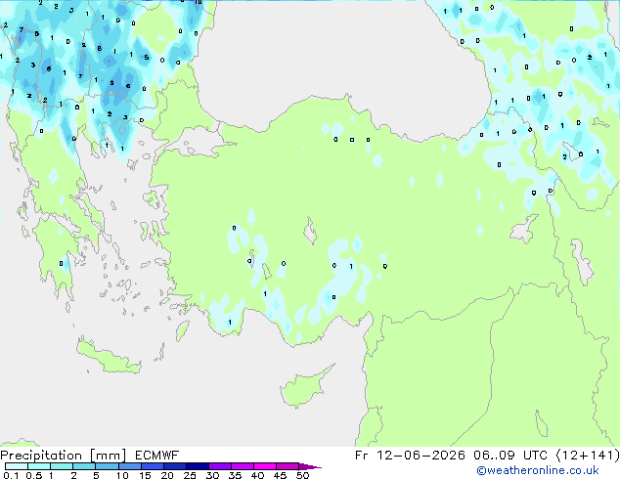Click the legend swatch between 1 and 2
The width and height of the screenshot is (620, 479).
point(62,466)
